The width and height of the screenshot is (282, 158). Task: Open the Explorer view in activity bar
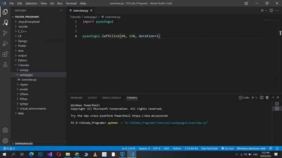click(5, 12)
